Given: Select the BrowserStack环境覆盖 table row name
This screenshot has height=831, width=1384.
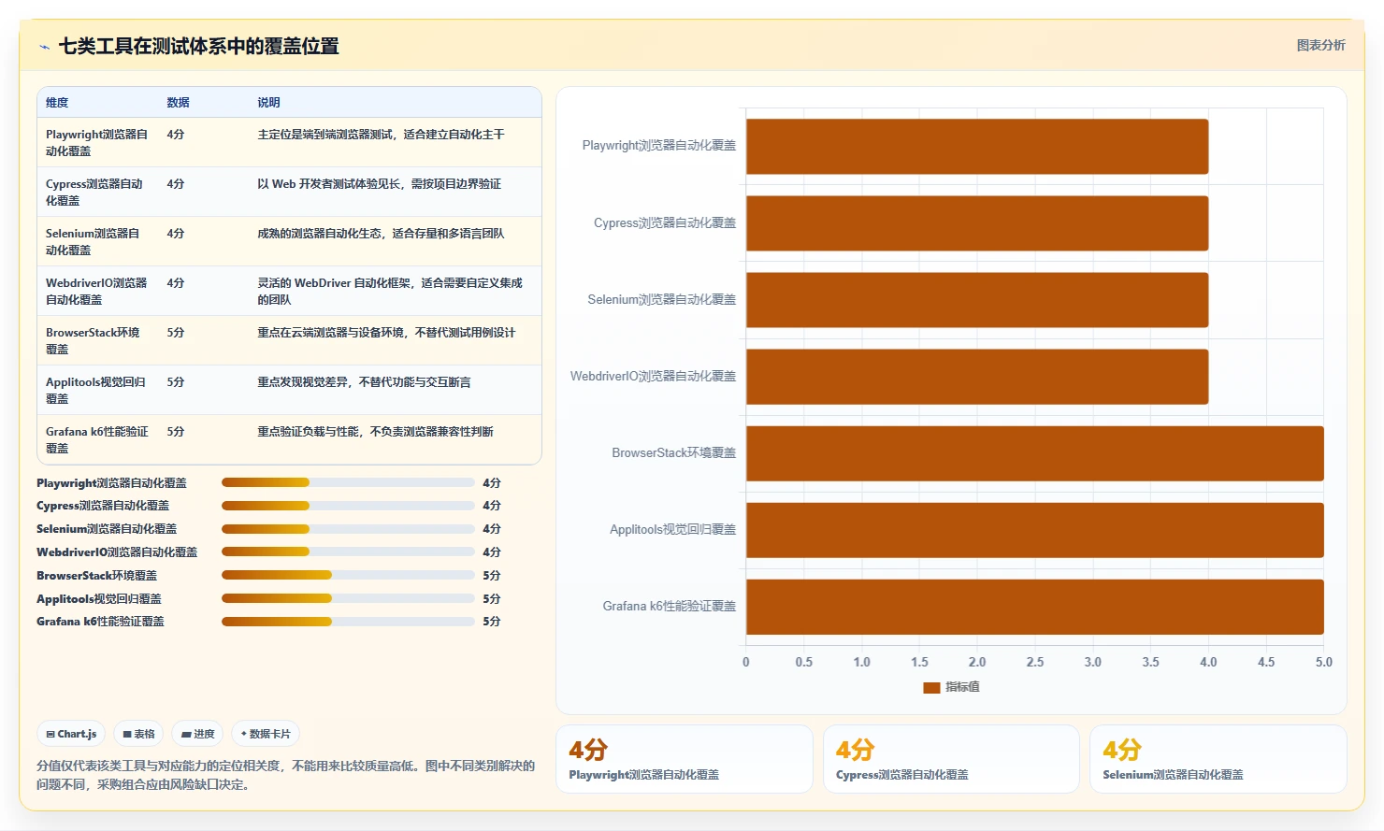Looking at the screenshot, I should coord(93,340).
